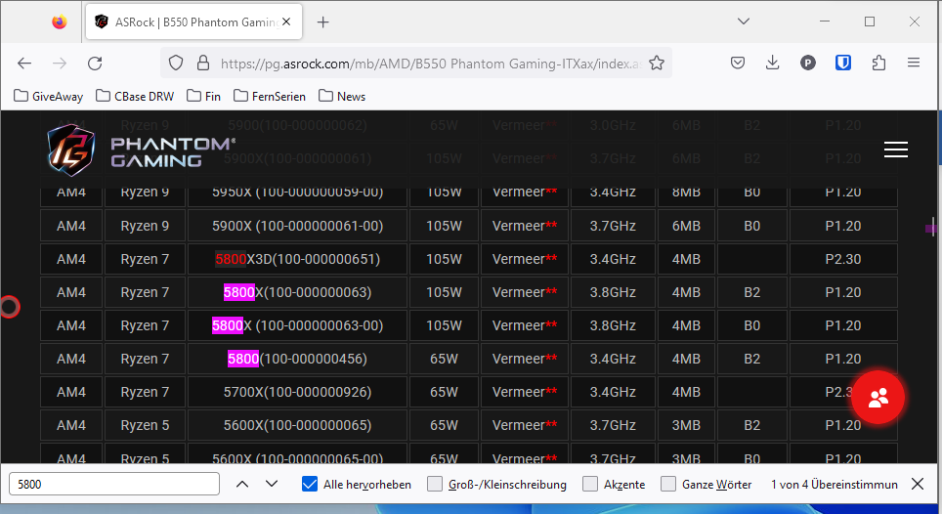942x514 pixels.
Task: Click 3.8GHz in 5800X B2 row
Action: [x=613, y=292]
